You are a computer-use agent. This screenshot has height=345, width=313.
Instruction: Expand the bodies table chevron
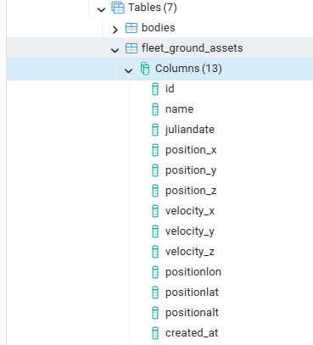(x=115, y=30)
